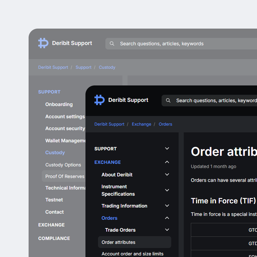Viewport: 257px width, 257px height.
Task: Click the magnifier icon in gray search bar
Action: click(x=112, y=44)
